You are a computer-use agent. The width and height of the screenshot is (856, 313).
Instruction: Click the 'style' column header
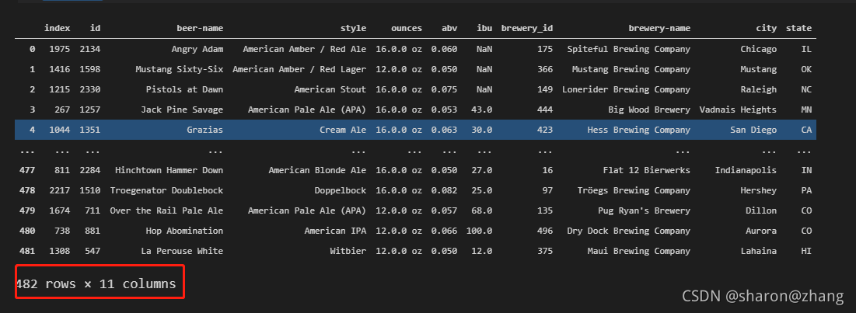pyautogui.click(x=353, y=28)
